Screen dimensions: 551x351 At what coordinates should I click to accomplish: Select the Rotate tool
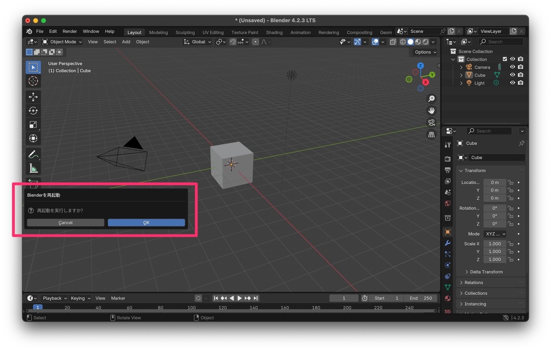(x=33, y=110)
